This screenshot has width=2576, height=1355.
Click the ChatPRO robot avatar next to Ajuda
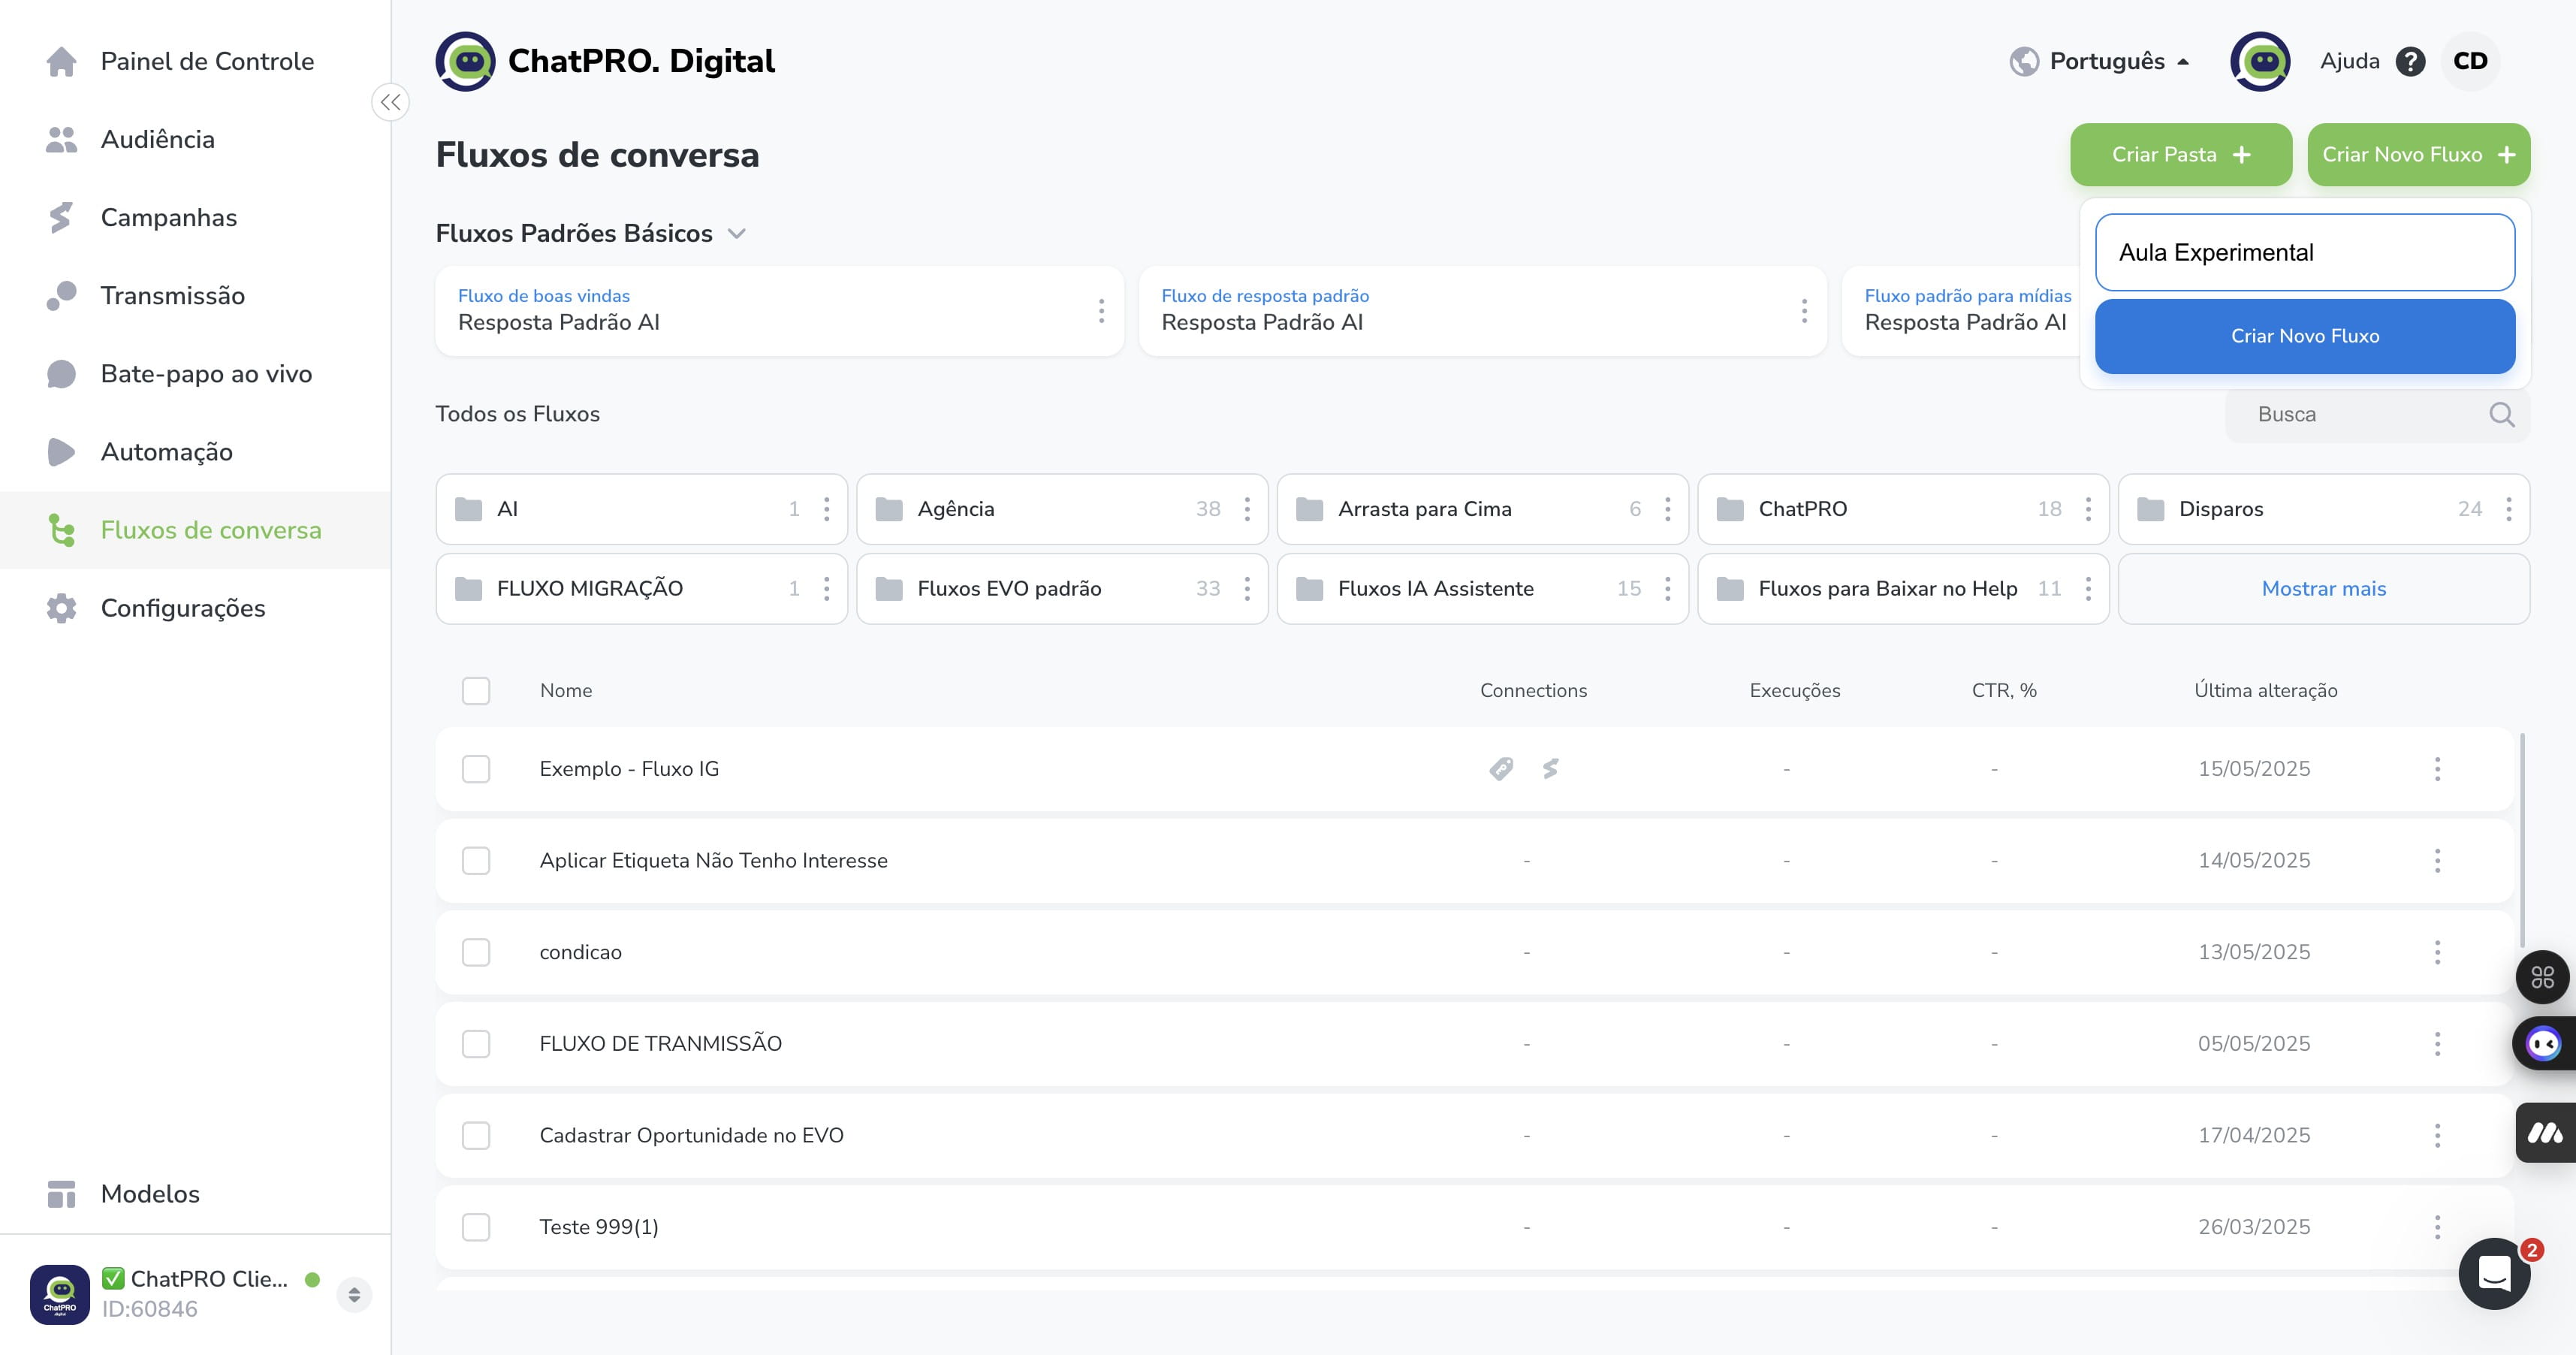pyautogui.click(x=2260, y=61)
